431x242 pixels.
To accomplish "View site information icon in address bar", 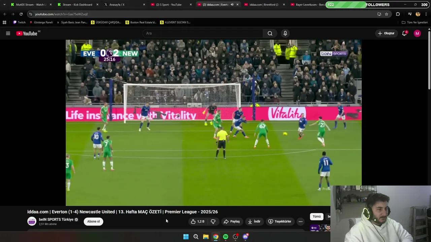I will pyautogui.click(x=30, y=14).
